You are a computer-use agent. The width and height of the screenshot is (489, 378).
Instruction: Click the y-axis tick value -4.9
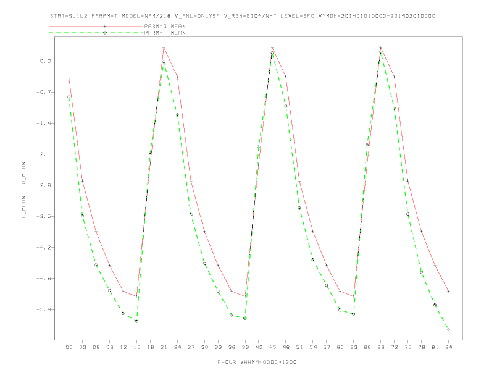pyautogui.click(x=44, y=279)
